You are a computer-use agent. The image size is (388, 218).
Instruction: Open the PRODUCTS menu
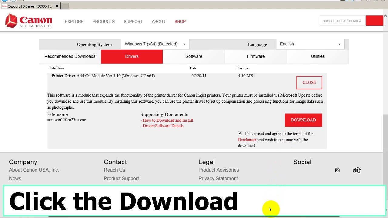pyautogui.click(x=103, y=21)
